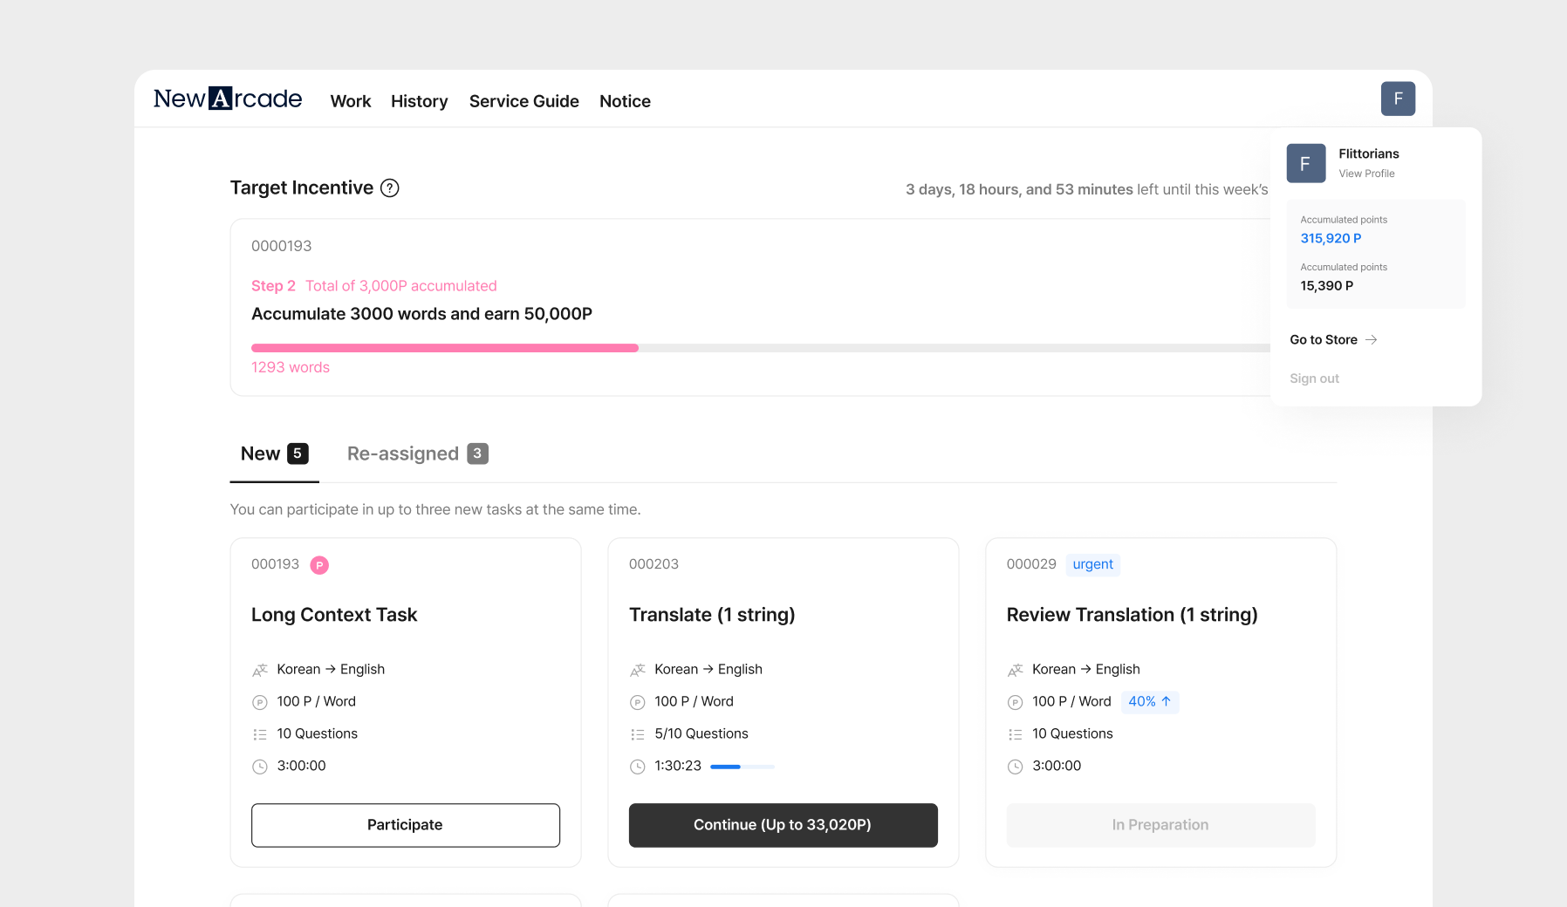Click the clock icon on Long Context Task
1567x907 pixels.
tap(260, 767)
